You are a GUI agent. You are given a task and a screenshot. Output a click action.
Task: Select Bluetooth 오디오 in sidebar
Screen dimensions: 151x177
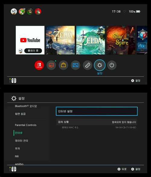[26, 106]
